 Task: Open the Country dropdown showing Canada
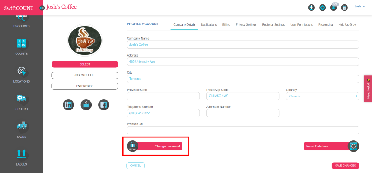point(323,96)
